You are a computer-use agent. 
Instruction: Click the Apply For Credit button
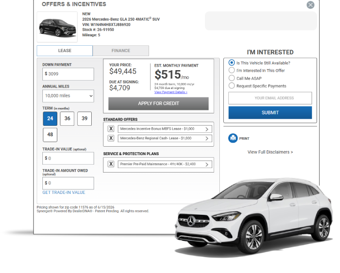pyautogui.click(x=159, y=103)
